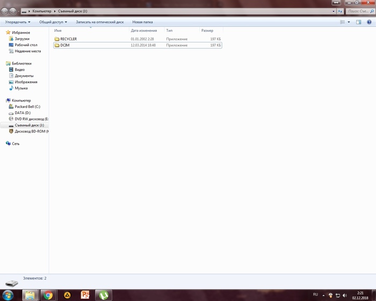Select the RECYCLER folder icon

(x=57, y=39)
